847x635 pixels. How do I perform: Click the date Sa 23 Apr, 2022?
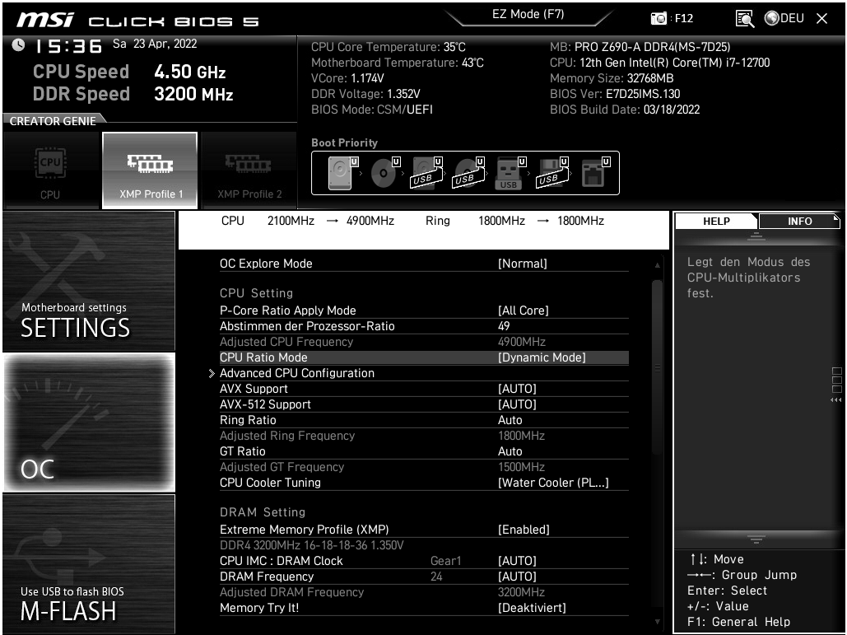(x=155, y=44)
